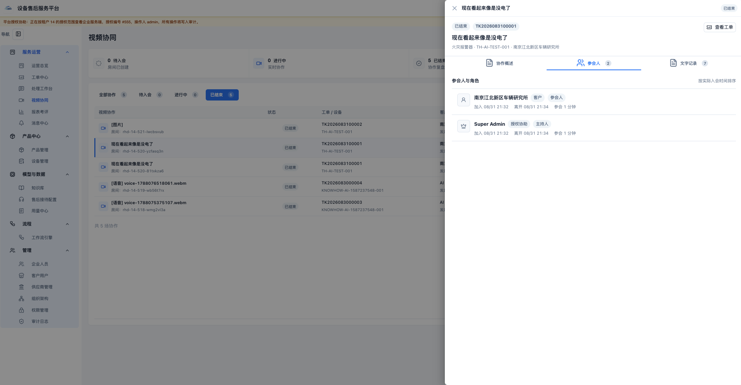Screen dimensions: 741x385
Task: Click the TK2026083100001 tag in the drawer
Action: pos(496,26)
